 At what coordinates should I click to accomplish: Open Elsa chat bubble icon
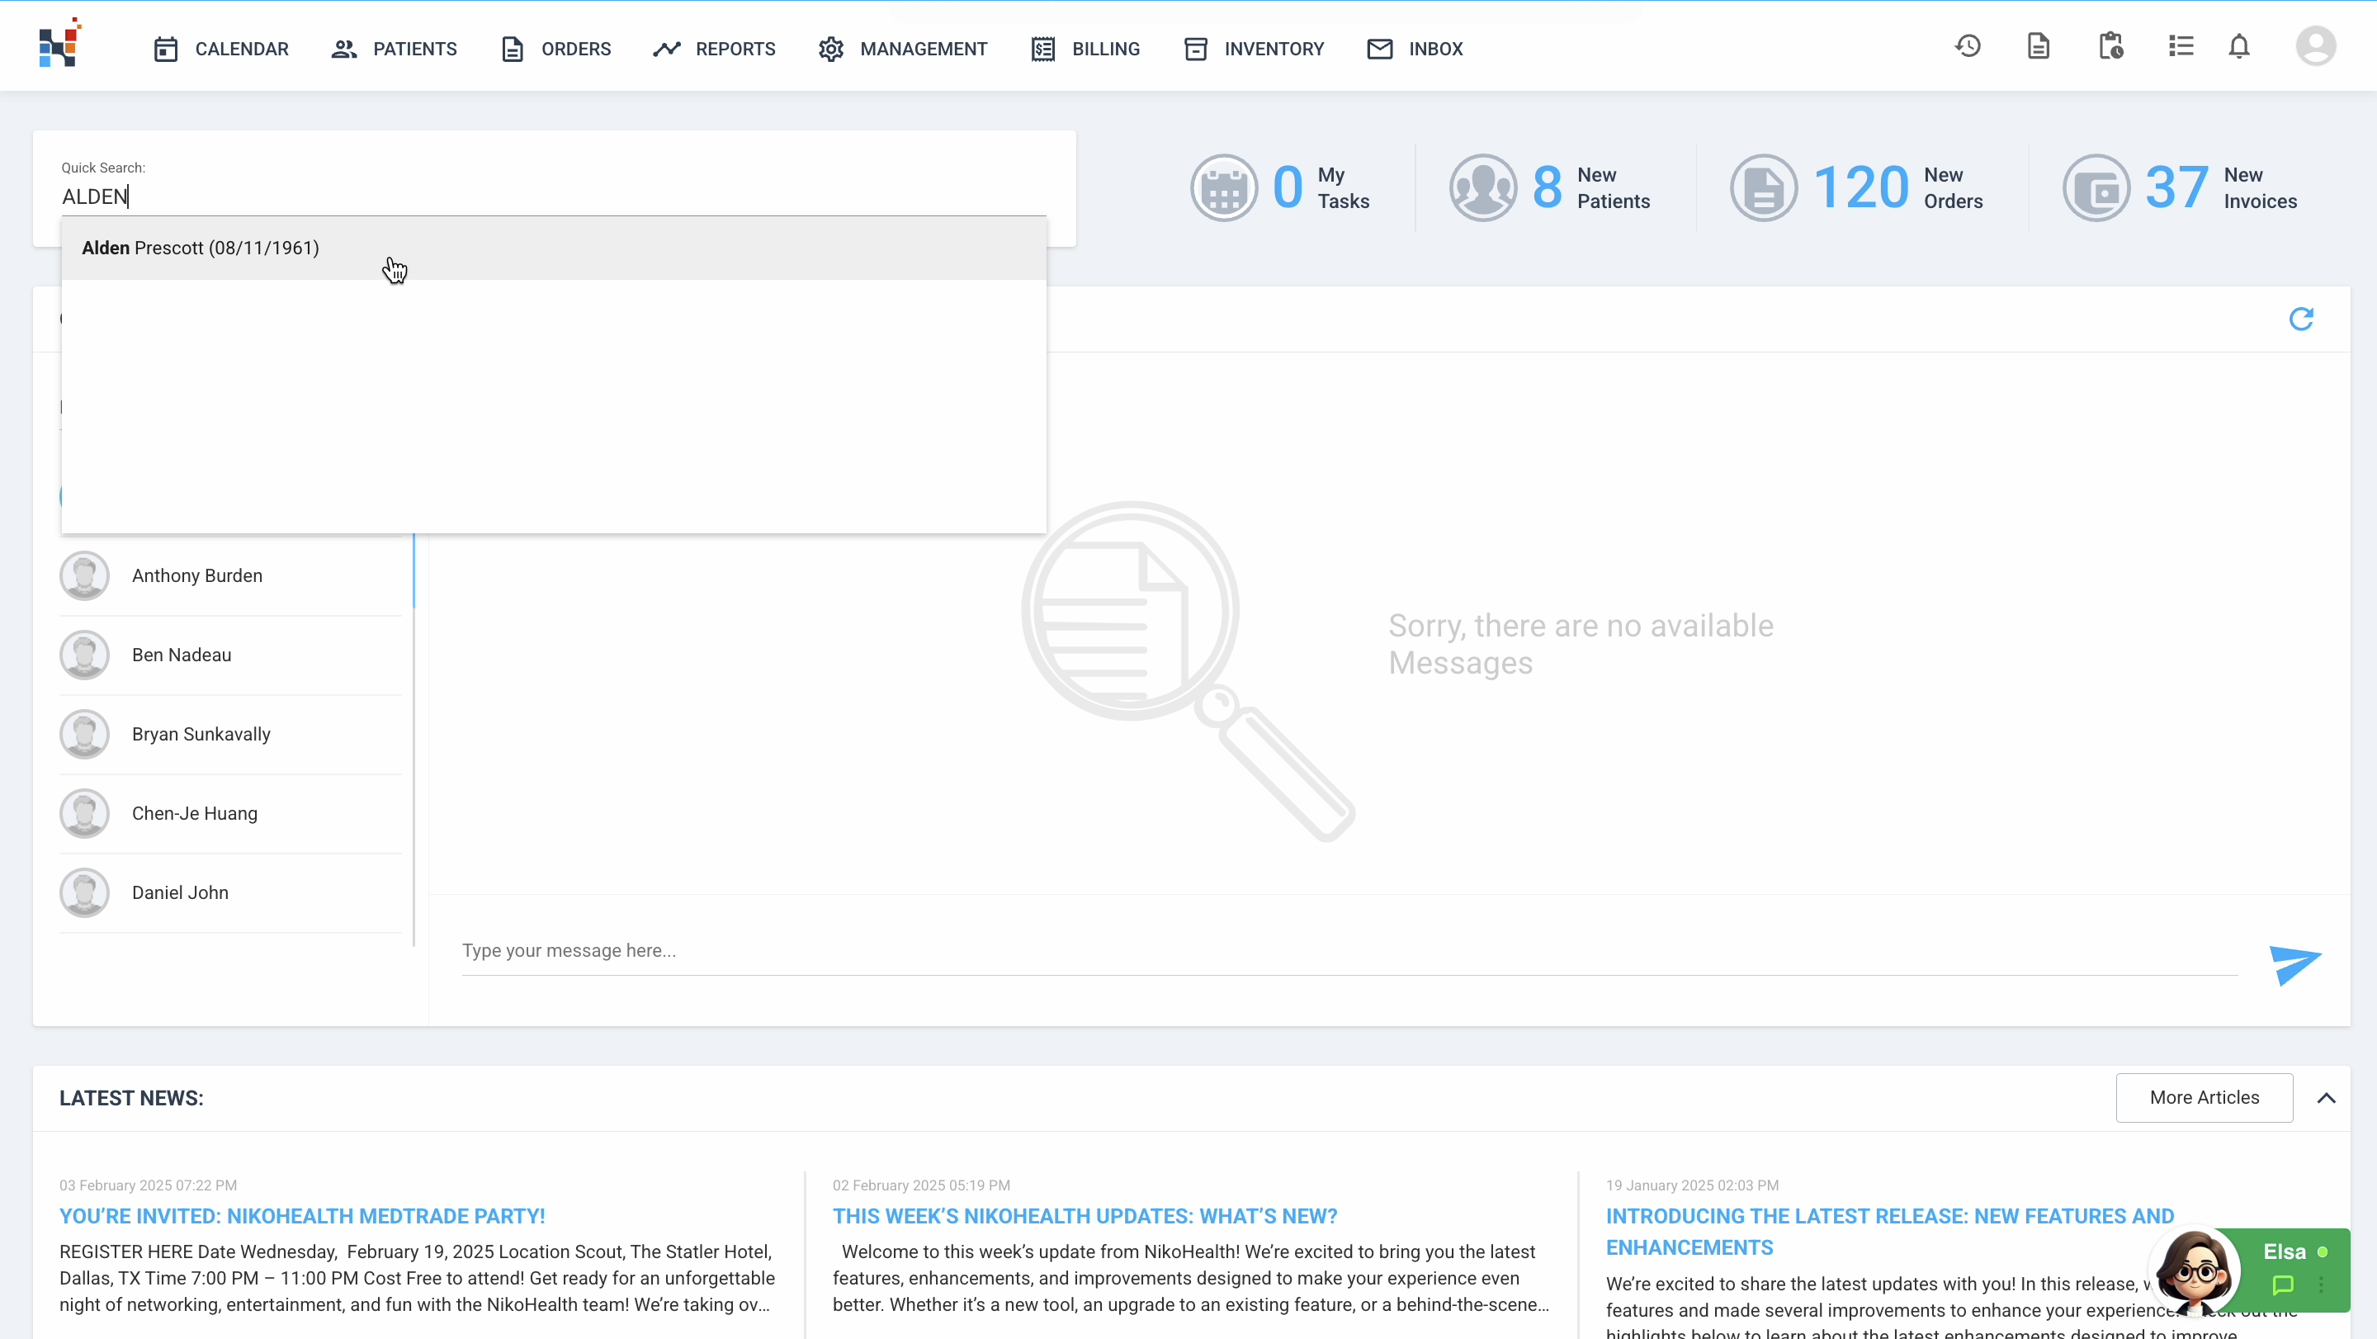2283,1285
